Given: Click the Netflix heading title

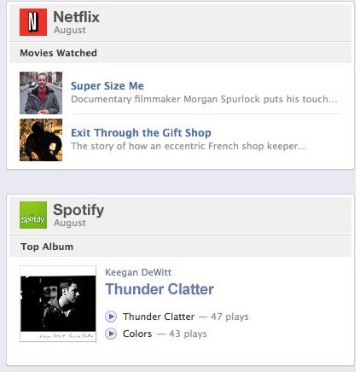Looking at the screenshot, I should (x=76, y=17).
